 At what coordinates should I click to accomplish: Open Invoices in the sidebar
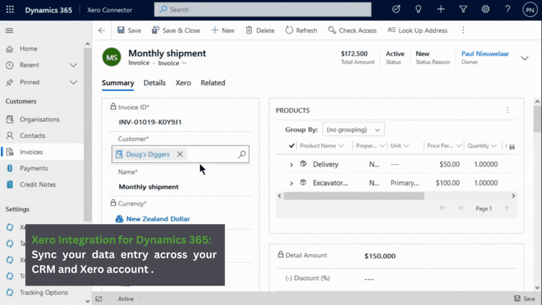42,152
